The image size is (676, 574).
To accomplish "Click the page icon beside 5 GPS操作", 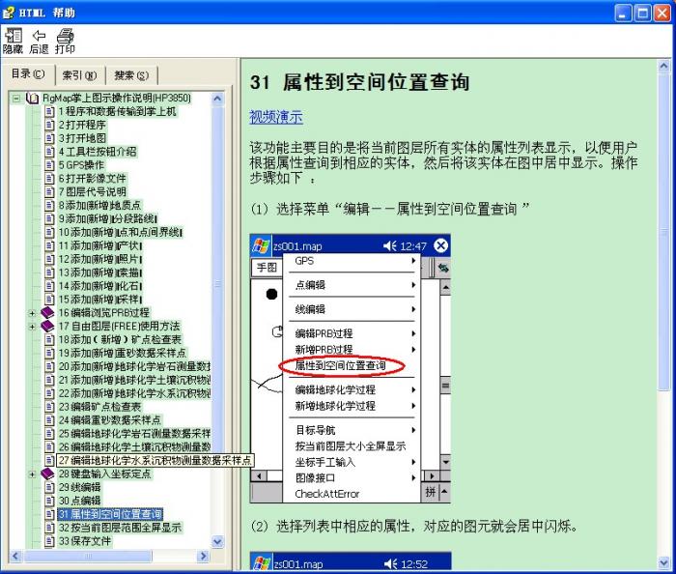I will click(x=49, y=164).
